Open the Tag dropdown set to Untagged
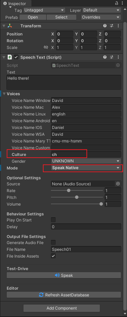The height and width of the screenshot is (317, 127). (44, 10)
